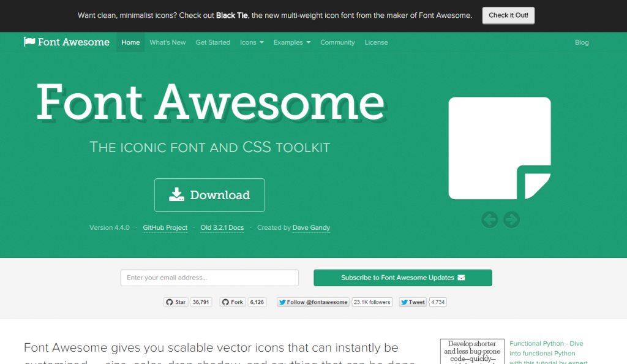Click the large sticky-note icon in the carousel

tap(500, 148)
